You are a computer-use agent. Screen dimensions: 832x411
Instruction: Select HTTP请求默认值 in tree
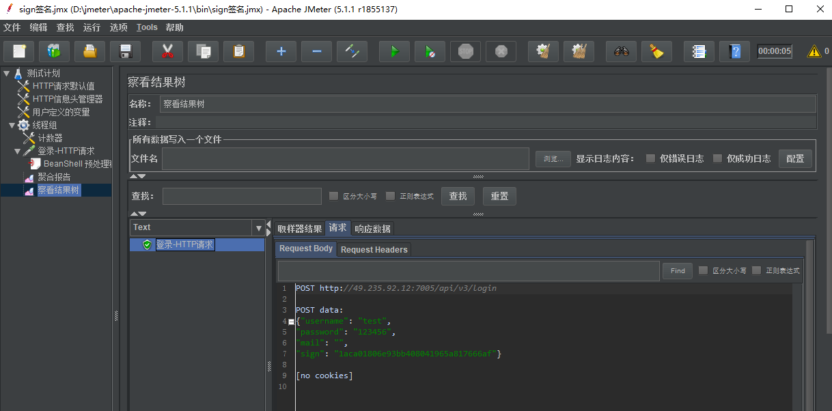(x=64, y=86)
